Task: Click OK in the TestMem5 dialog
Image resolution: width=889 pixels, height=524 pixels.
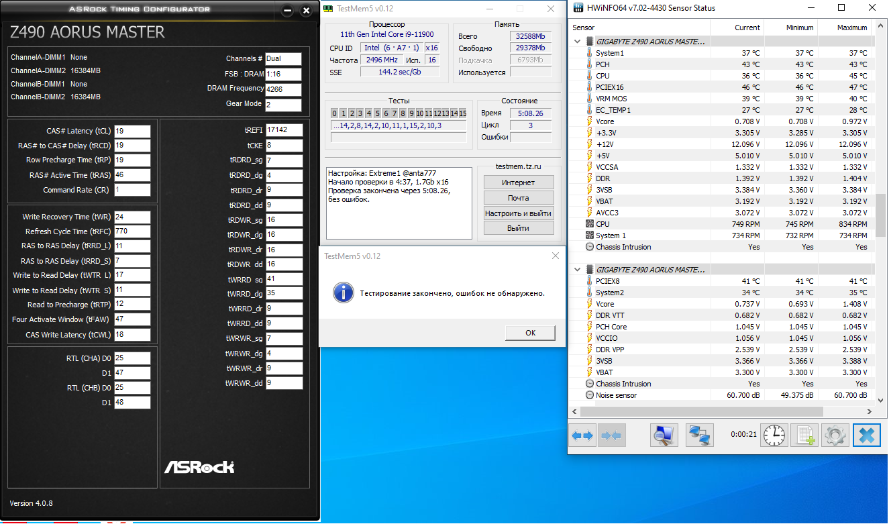Action: coord(530,333)
